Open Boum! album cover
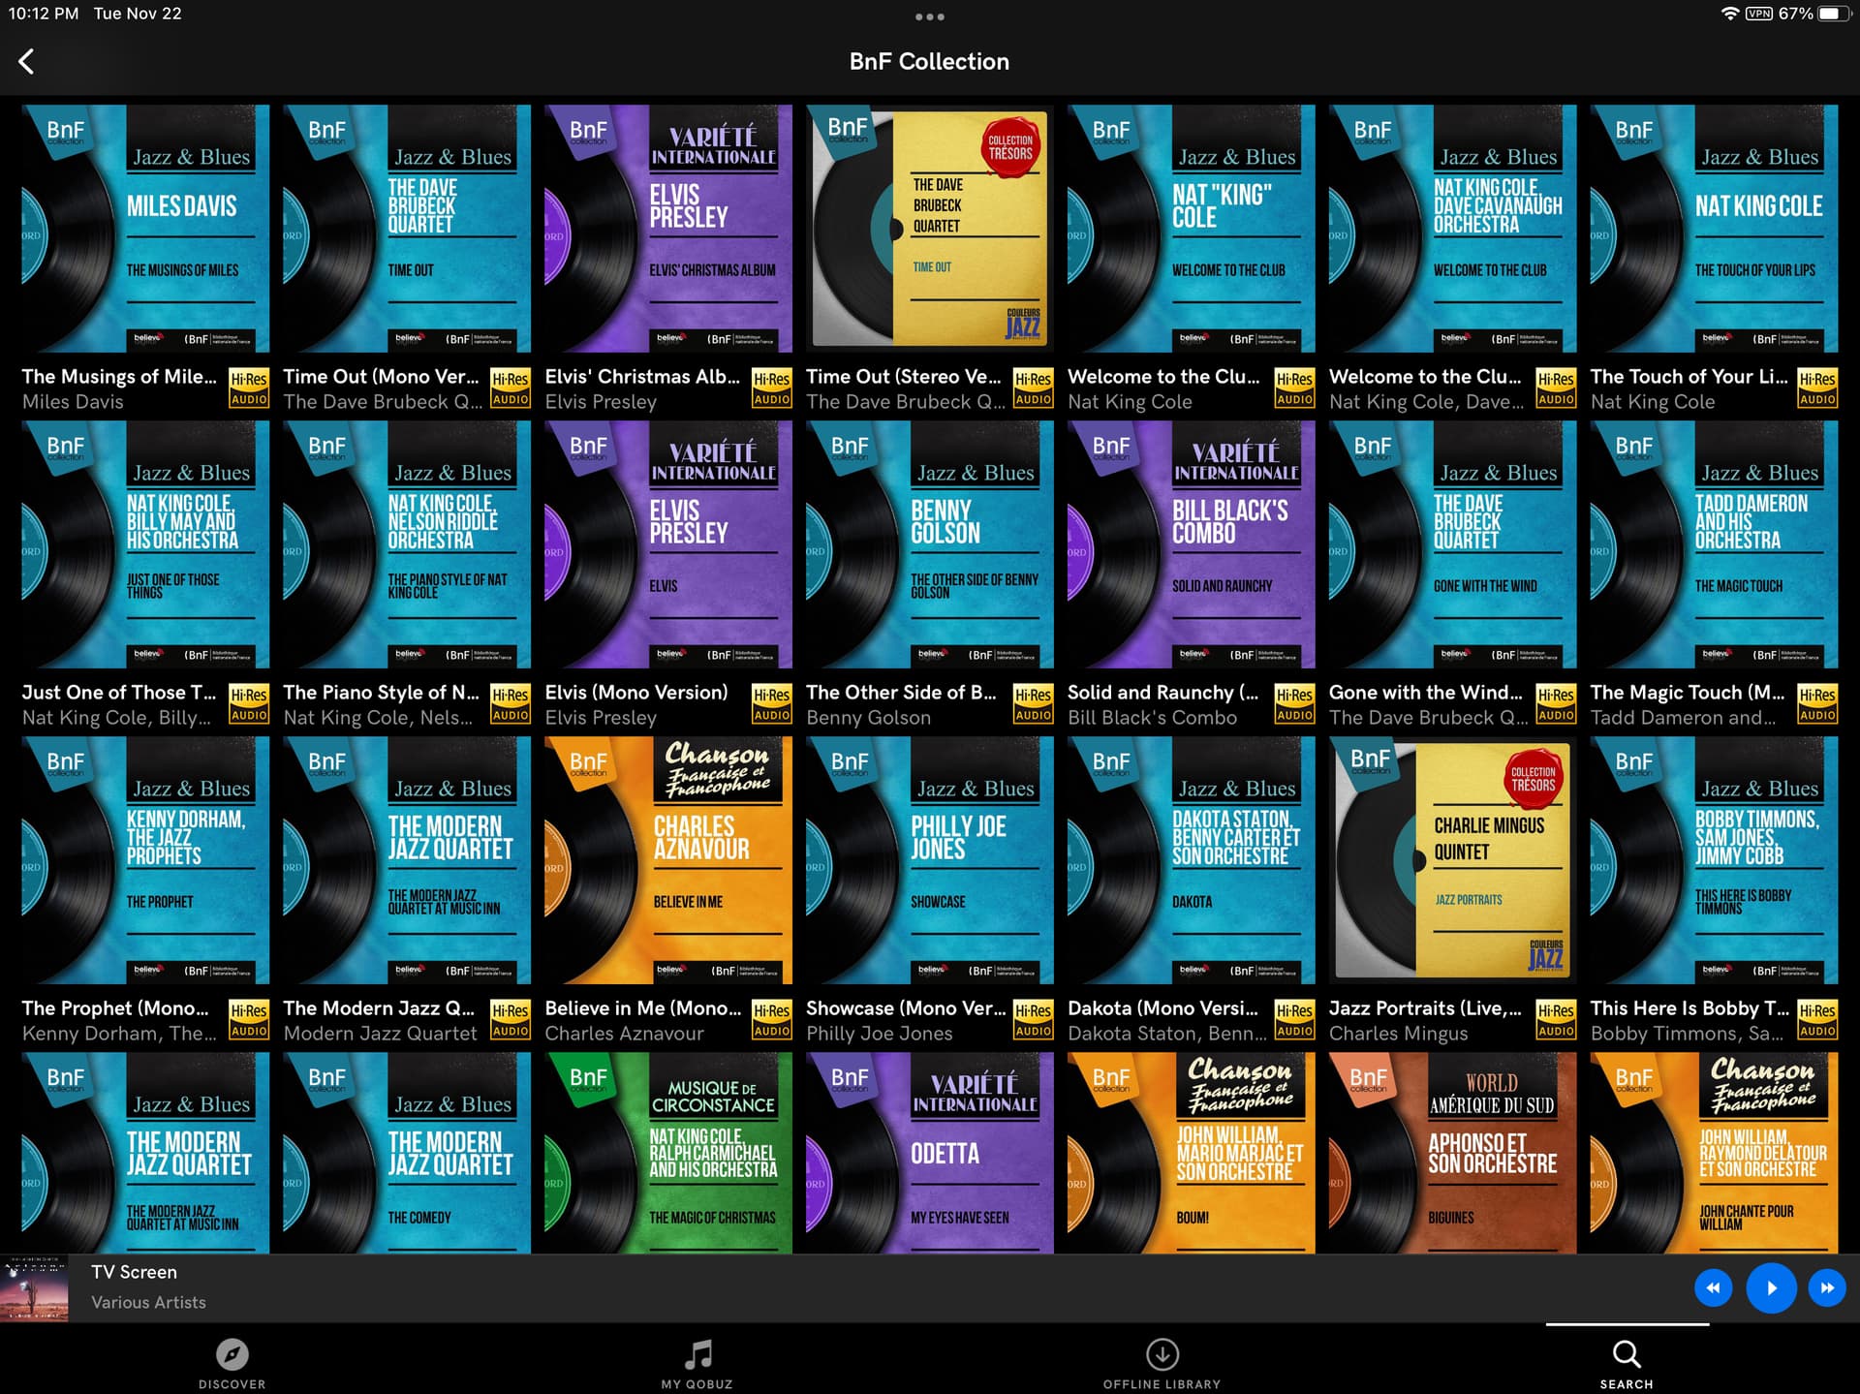1860x1394 pixels. click(1192, 1153)
